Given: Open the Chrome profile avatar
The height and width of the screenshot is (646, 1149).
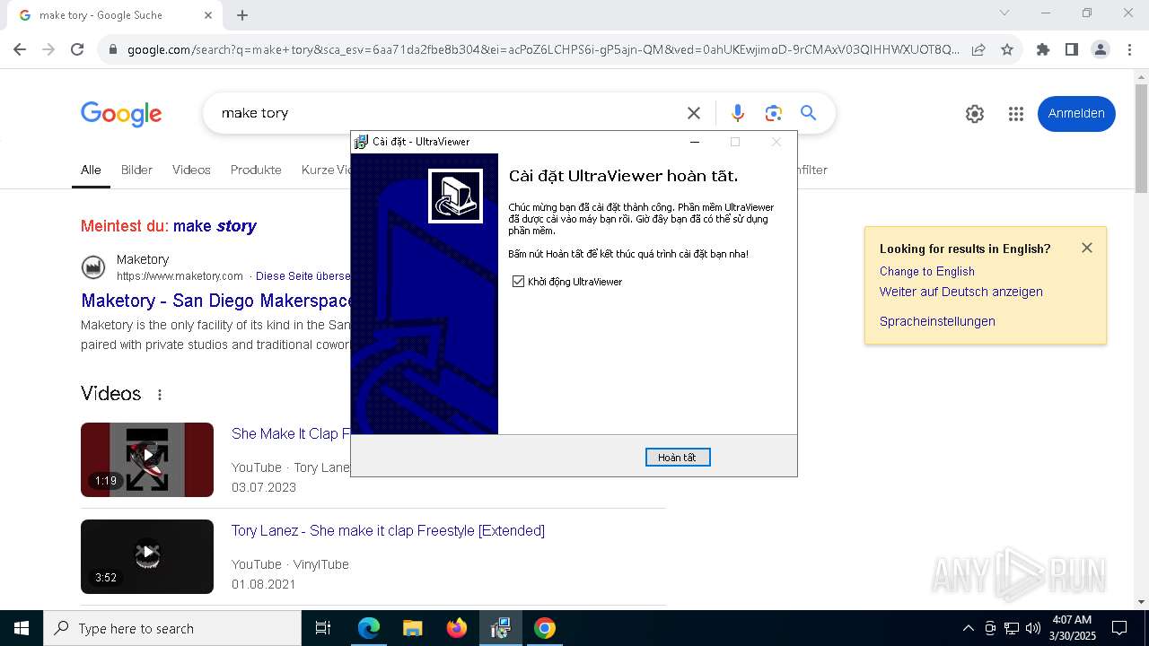Looking at the screenshot, I should tap(1101, 50).
